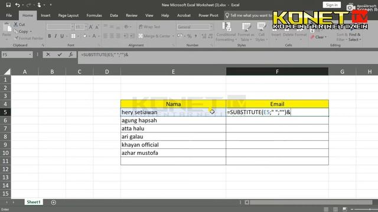Click the Save icon in the title bar

click(x=8, y=5)
